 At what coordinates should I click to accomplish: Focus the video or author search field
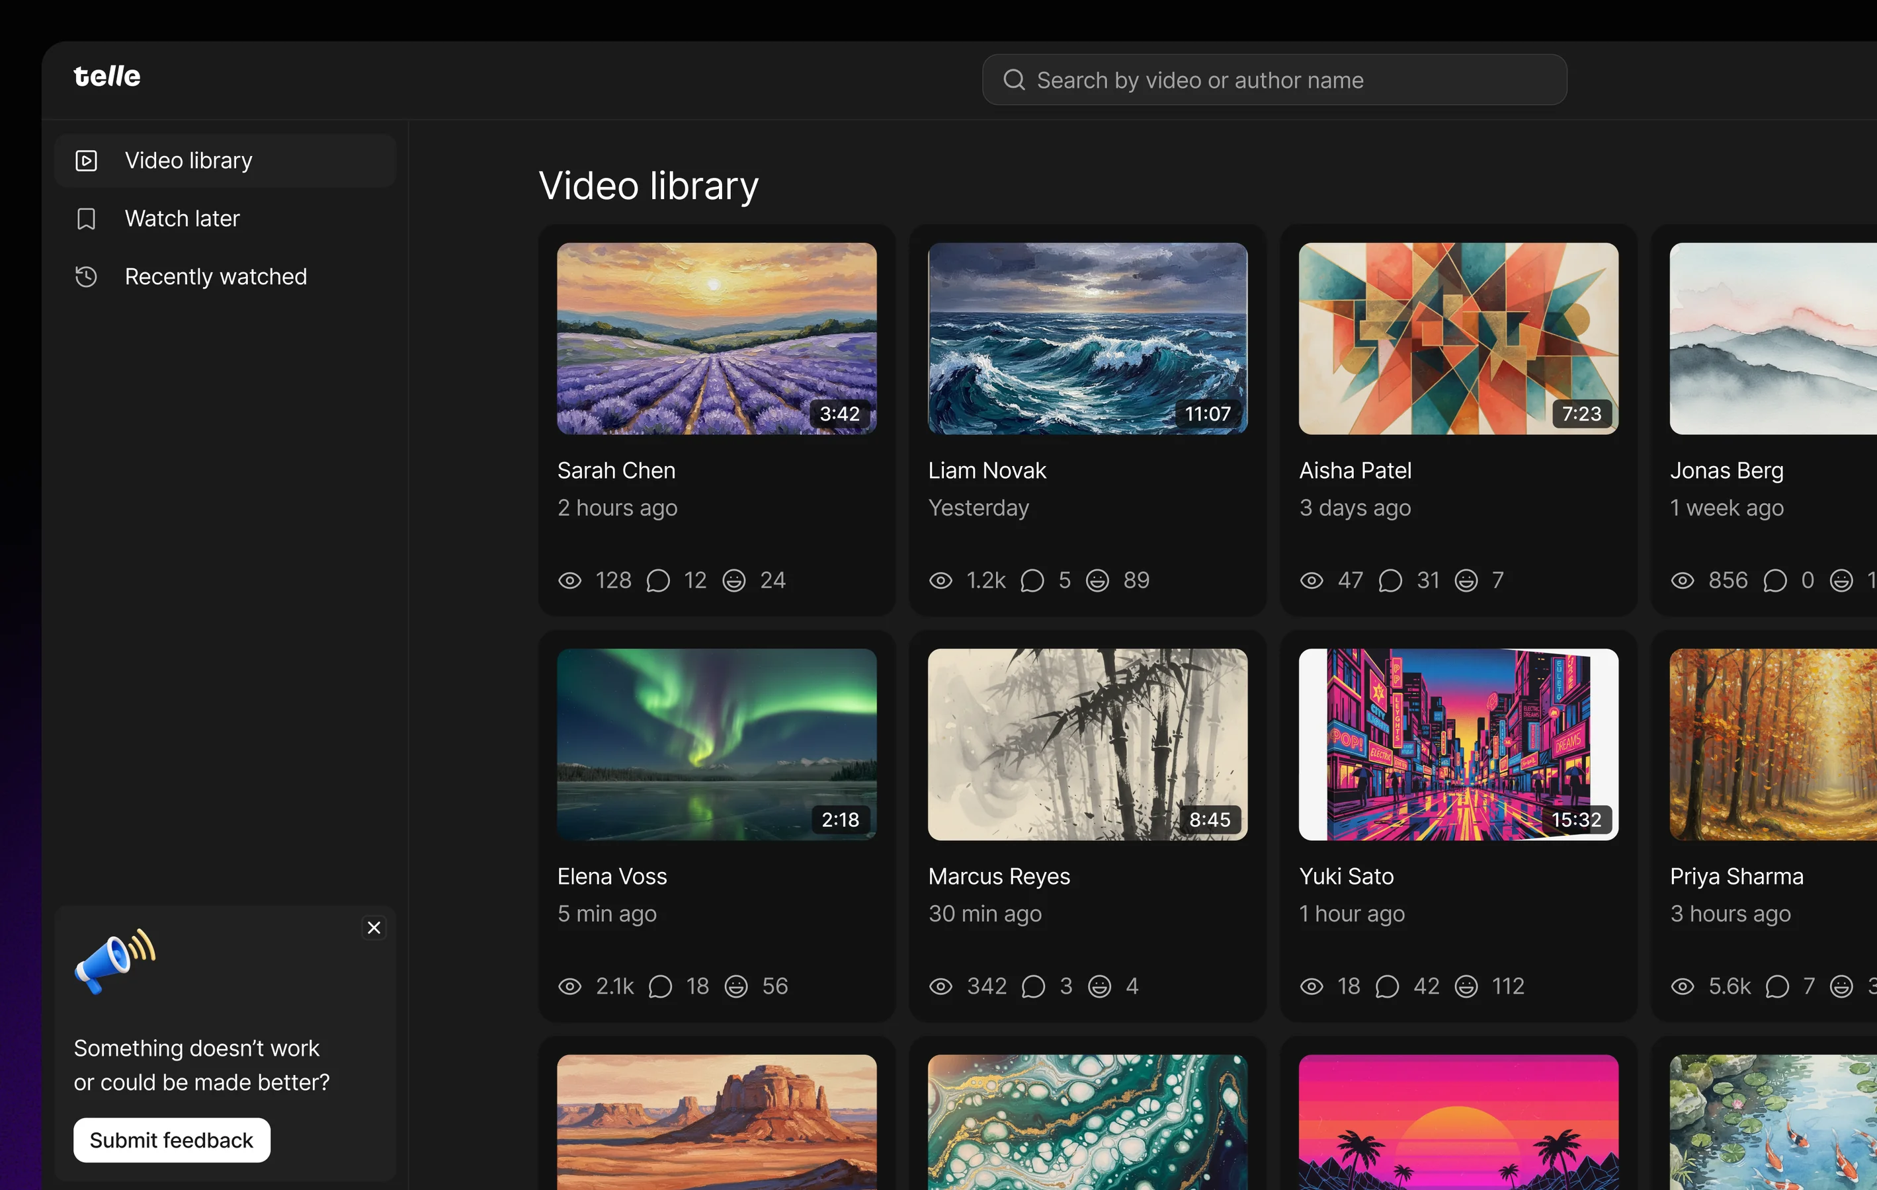(x=1274, y=79)
